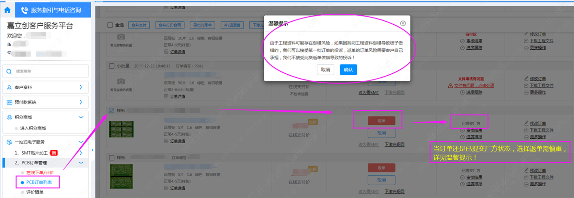
Task: Collapse the 一站式电子服务 section chevron
Action: pyautogui.click(x=81, y=142)
